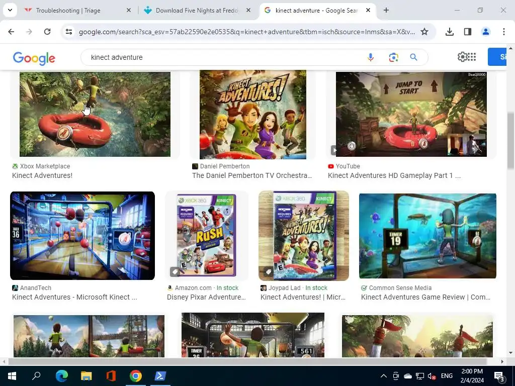Open the AnandTech ball game image

tap(82, 236)
